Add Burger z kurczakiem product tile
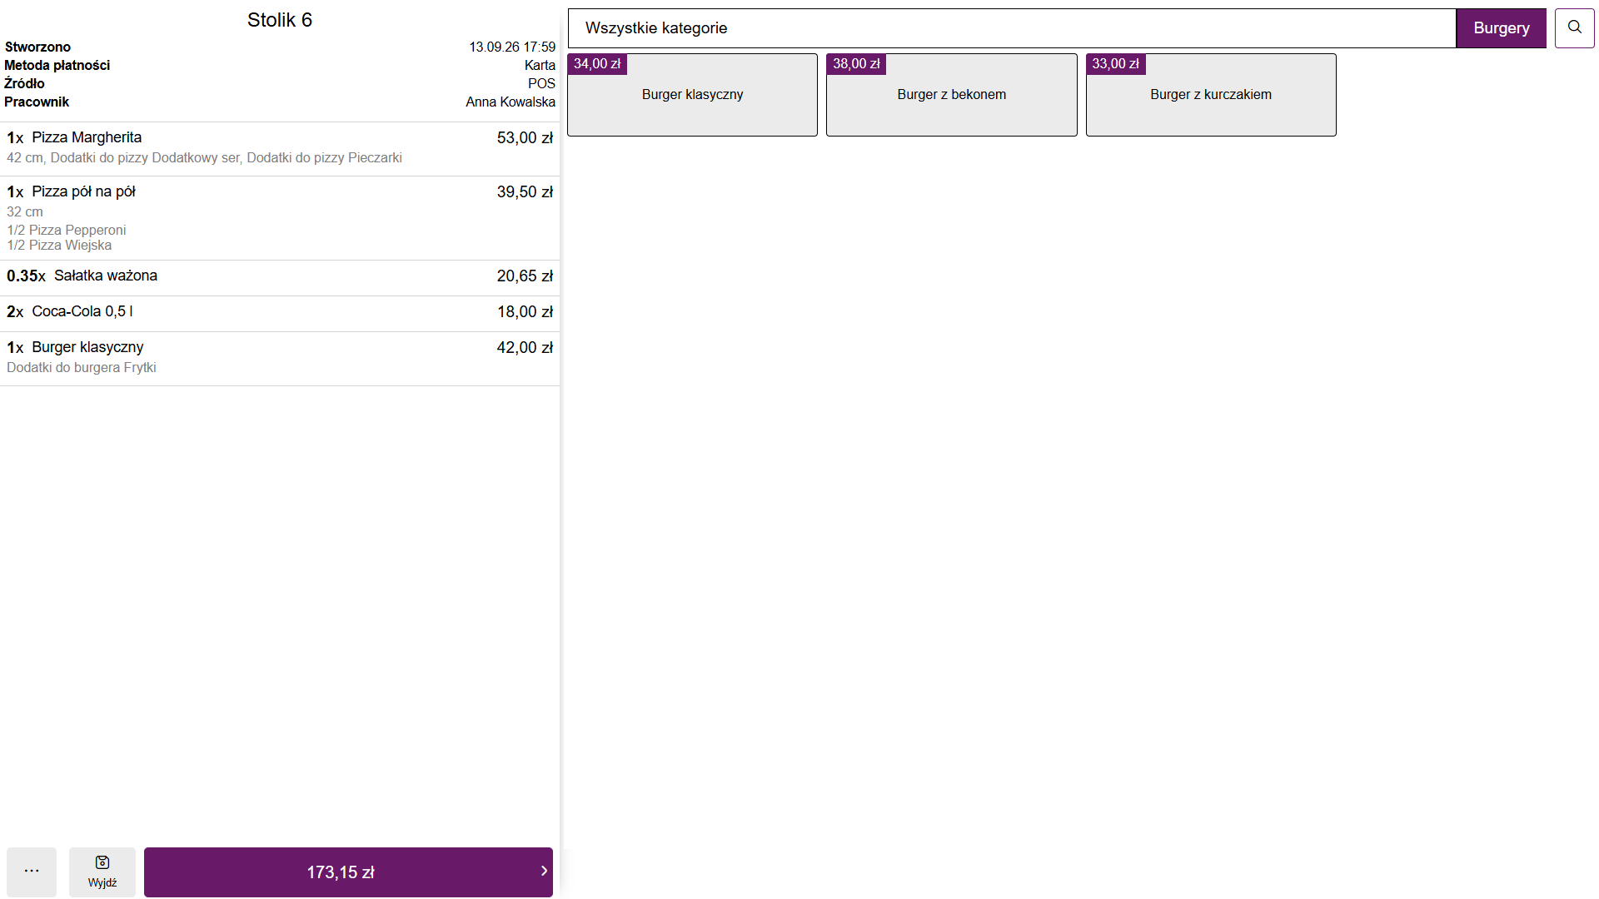The height and width of the screenshot is (899, 1599). (1211, 95)
